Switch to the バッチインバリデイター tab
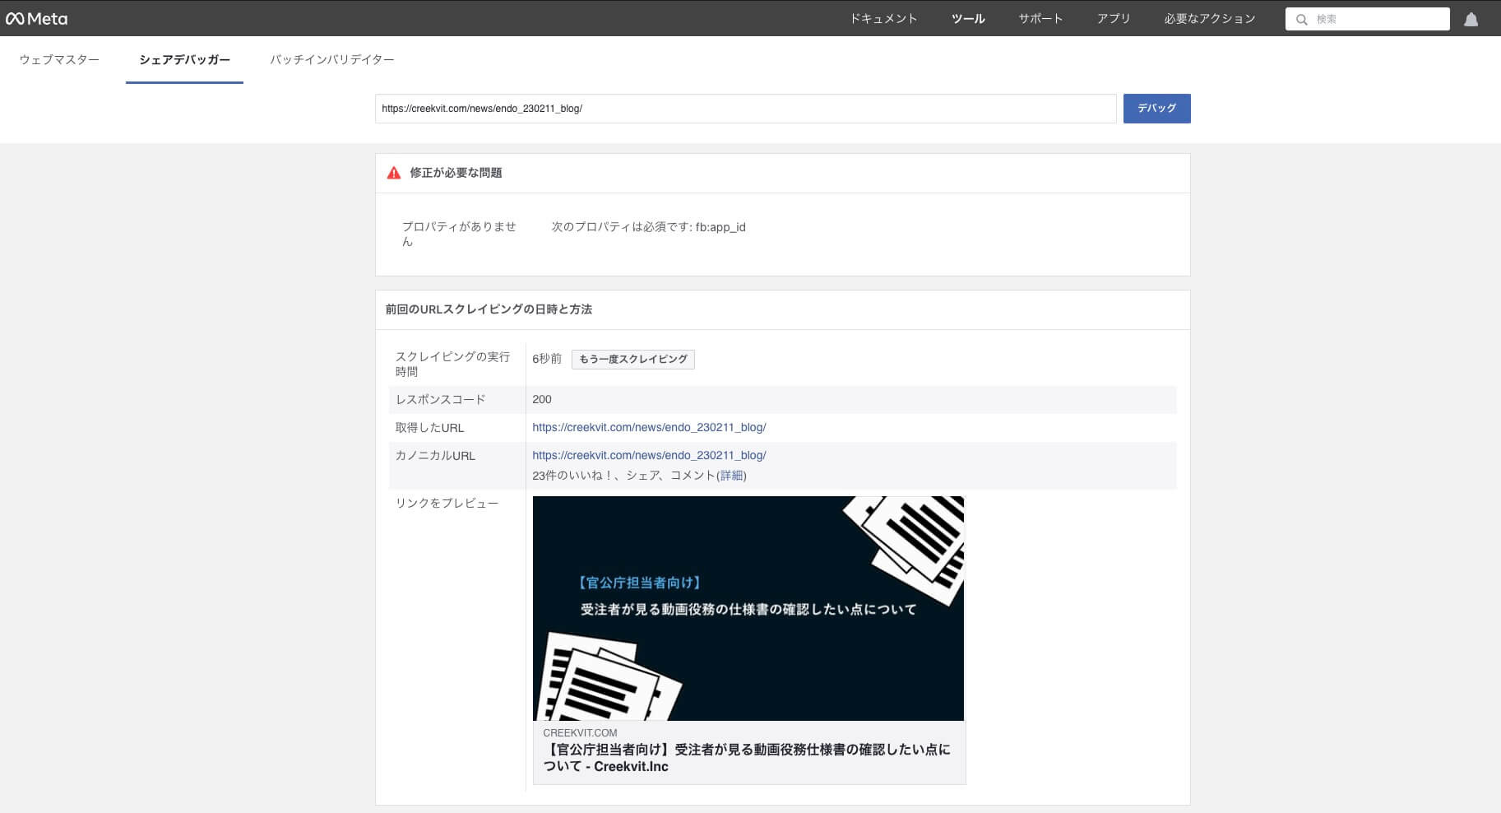Viewport: 1501px width, 813px height. [x=331, y=59]
